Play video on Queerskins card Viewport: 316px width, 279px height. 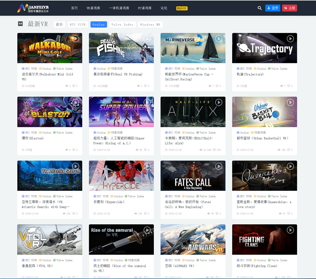290,166
